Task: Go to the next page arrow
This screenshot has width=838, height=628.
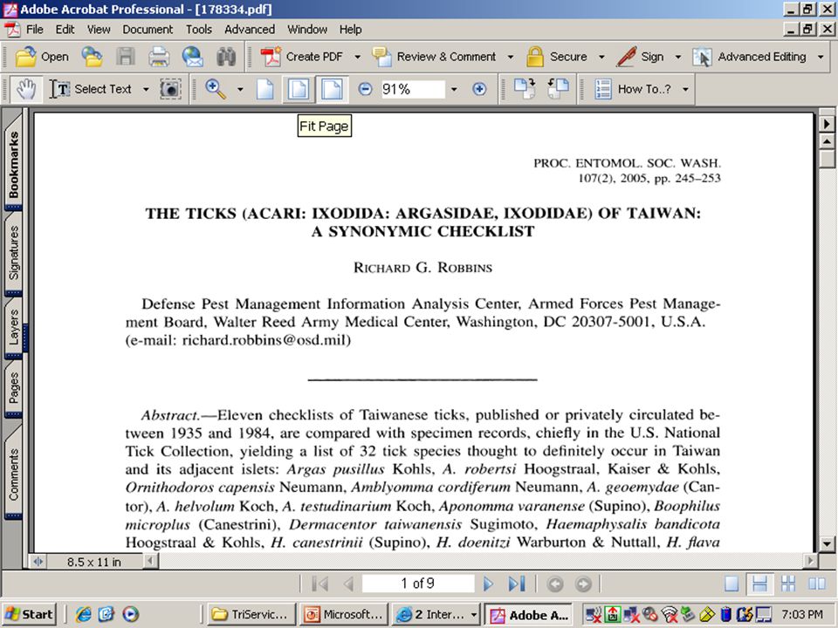Action: 488,584
